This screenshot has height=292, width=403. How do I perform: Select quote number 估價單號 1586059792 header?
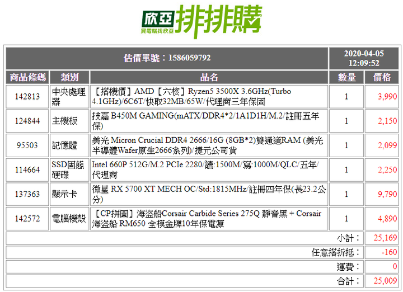167,58
